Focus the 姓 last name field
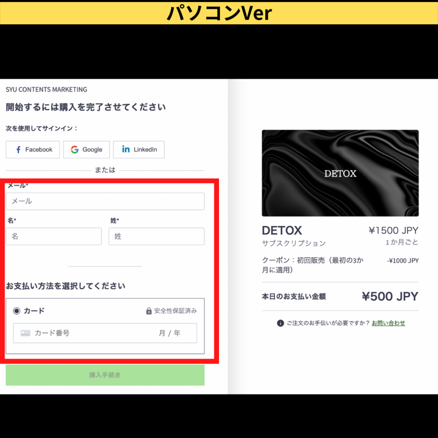The height and width of the screenshot is (438, 438). point(157,236)
